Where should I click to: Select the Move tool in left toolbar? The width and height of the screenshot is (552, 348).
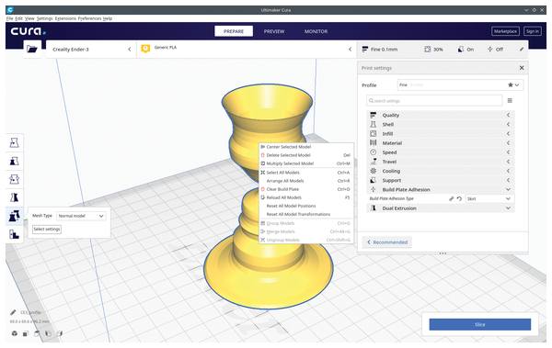14,143
